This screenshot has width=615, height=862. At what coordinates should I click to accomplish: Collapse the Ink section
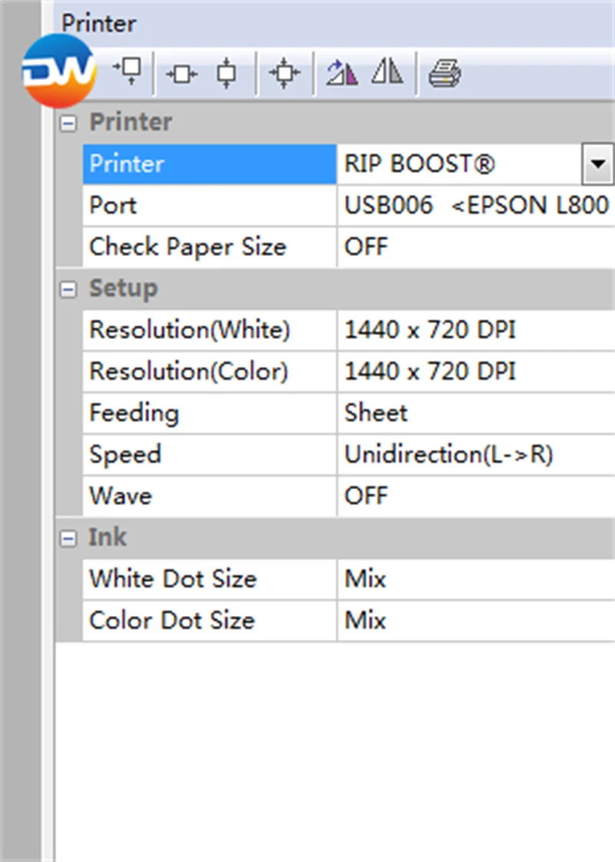coord(68,537)
